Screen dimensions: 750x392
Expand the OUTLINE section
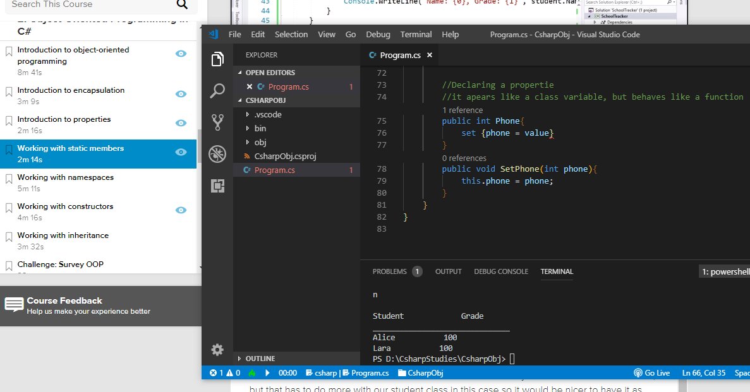260,359
